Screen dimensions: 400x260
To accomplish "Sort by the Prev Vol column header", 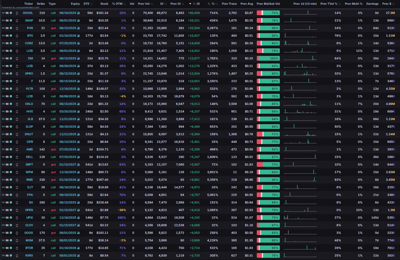I will point(145,4).
